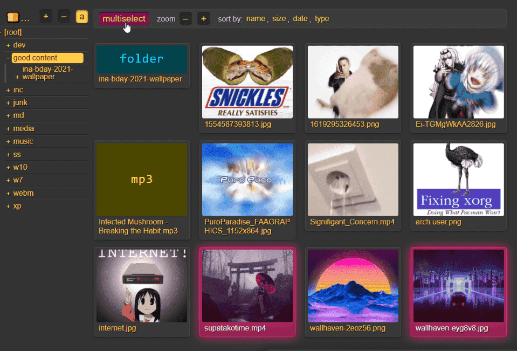Expand the dev folder in the tree
The width and height of the screenshot is (517, 351).
9,45
